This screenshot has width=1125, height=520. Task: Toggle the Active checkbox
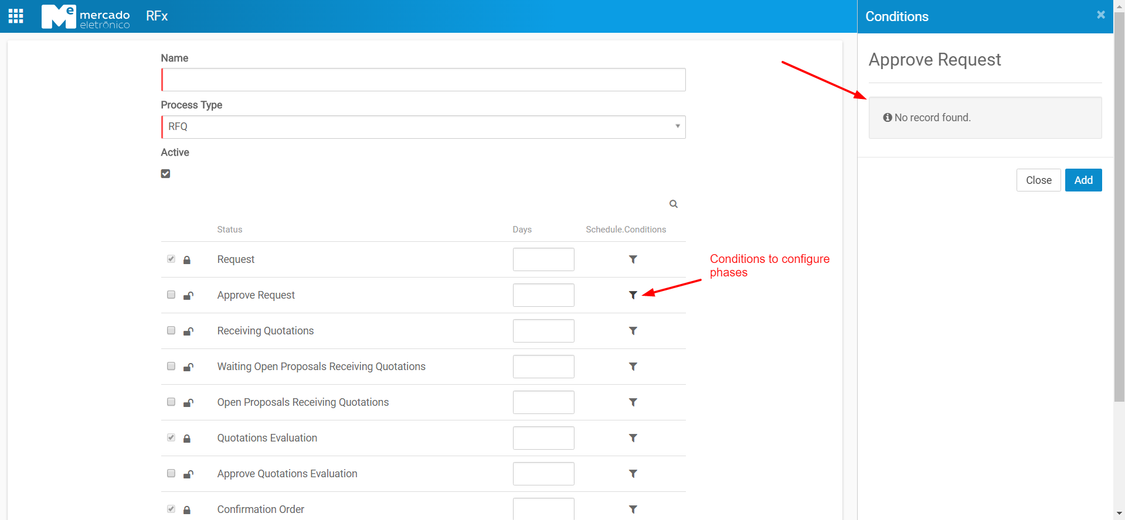(x=166, y=174)
